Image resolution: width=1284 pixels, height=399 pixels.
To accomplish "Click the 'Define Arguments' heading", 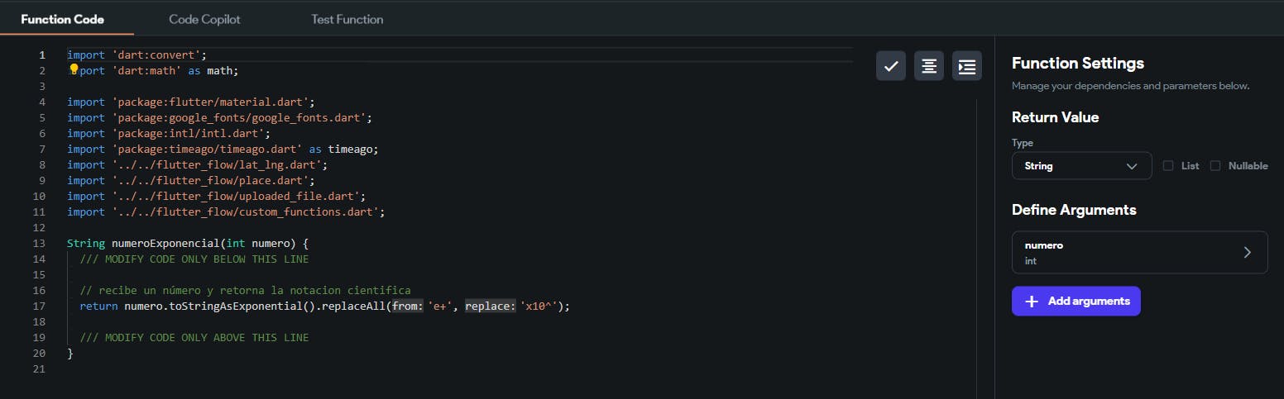I will [1074, 210].
